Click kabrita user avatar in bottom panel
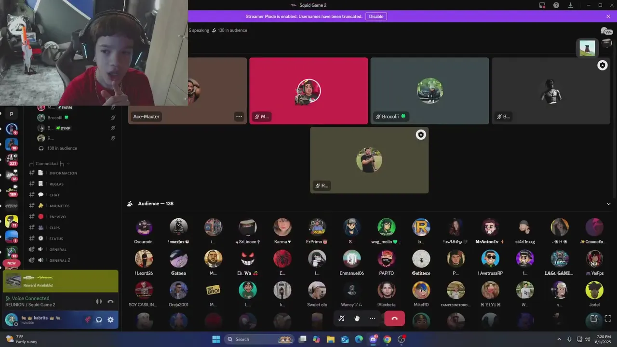The height and width of the screenshot is (347, 617). click(12, 320)
